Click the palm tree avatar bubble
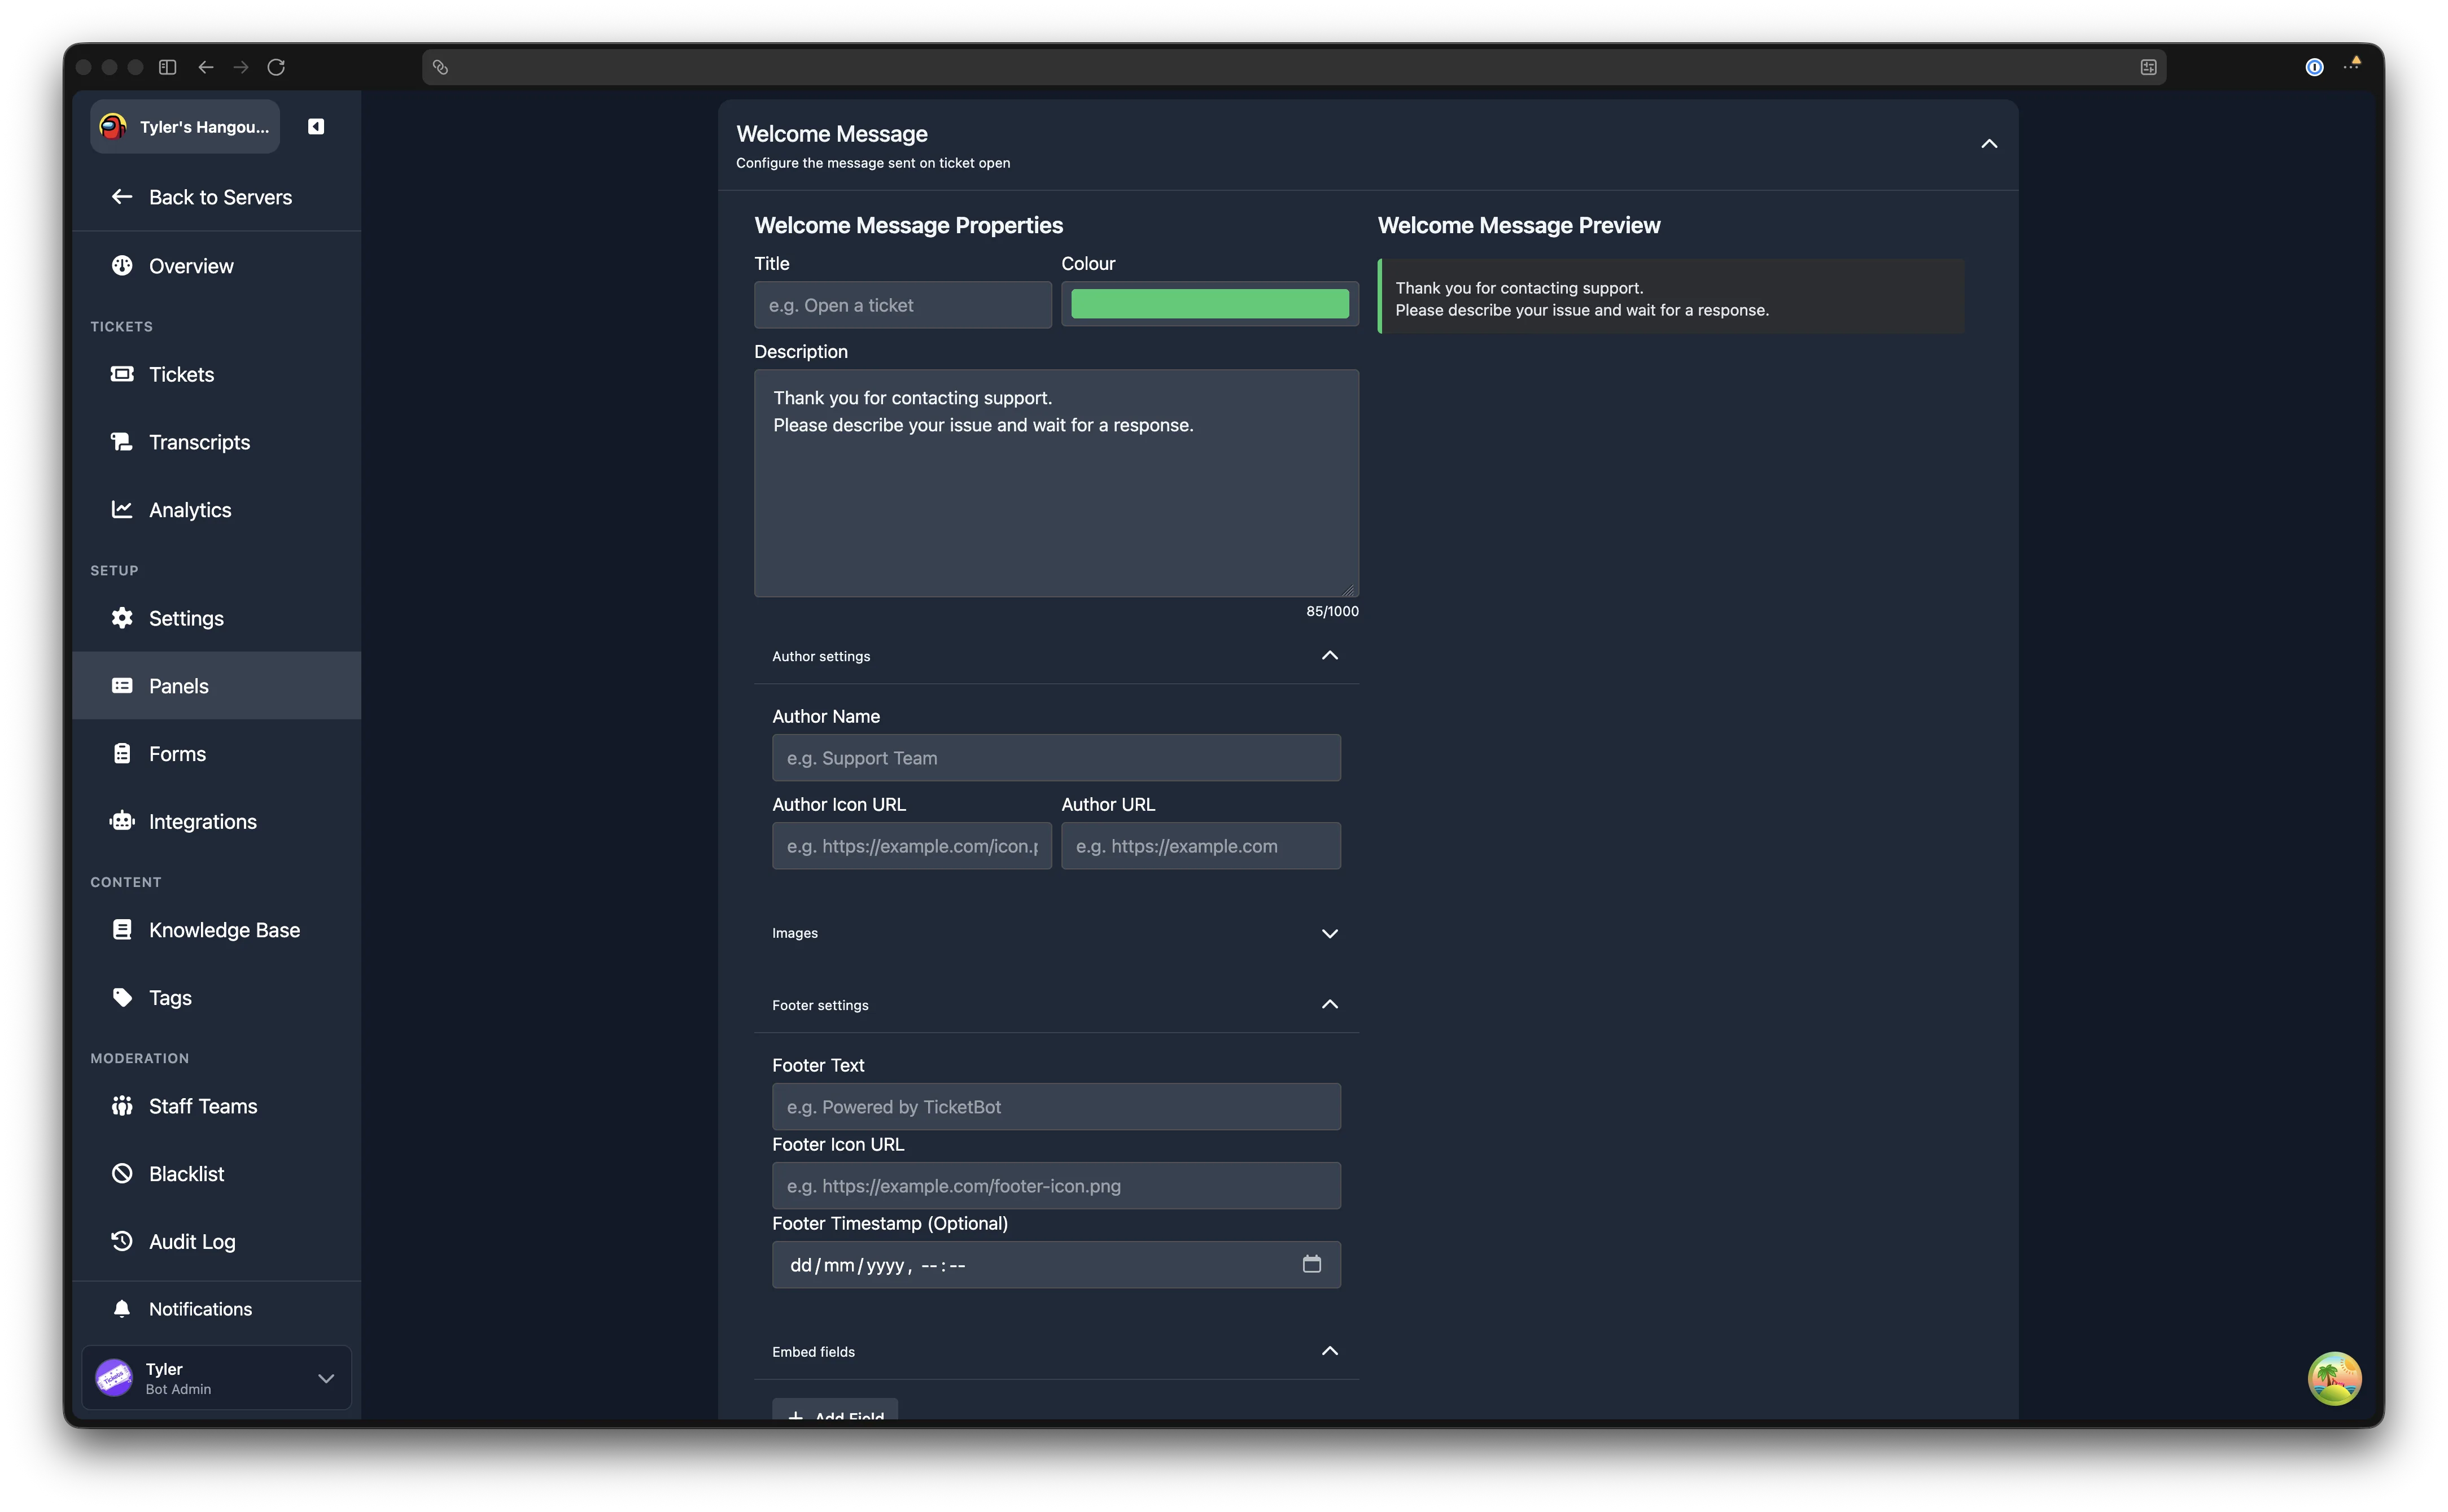 click(x=2334, y=1378)
